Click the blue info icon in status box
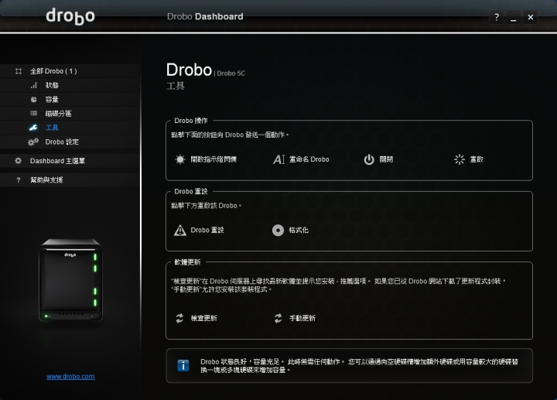The width and height of the screenshot is (557, 400). point(183,365)
